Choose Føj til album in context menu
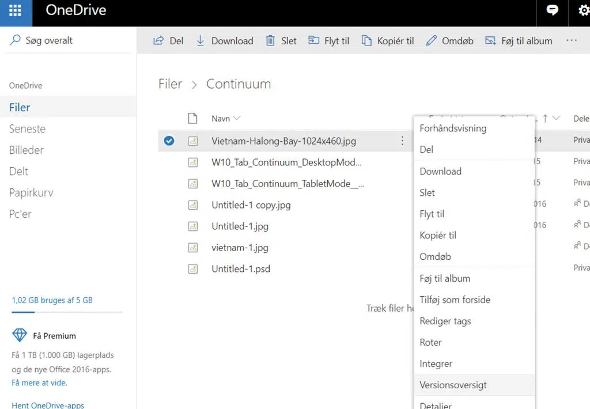Screen dimensions: 590x409 474,278
